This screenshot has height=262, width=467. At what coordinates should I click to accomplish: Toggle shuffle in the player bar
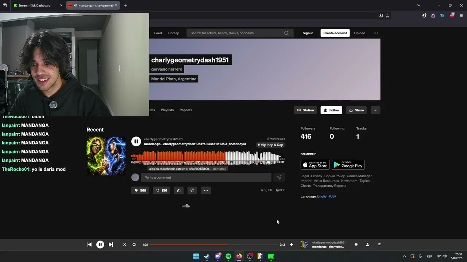coord(124,245)
